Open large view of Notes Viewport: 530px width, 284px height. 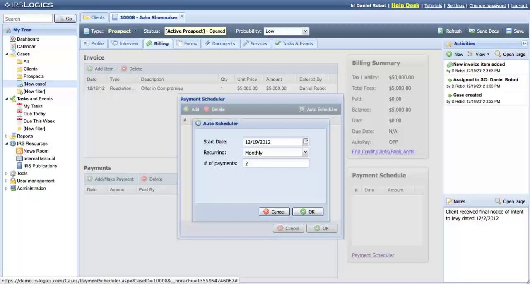pyautogui.click(x=510, y=201)
